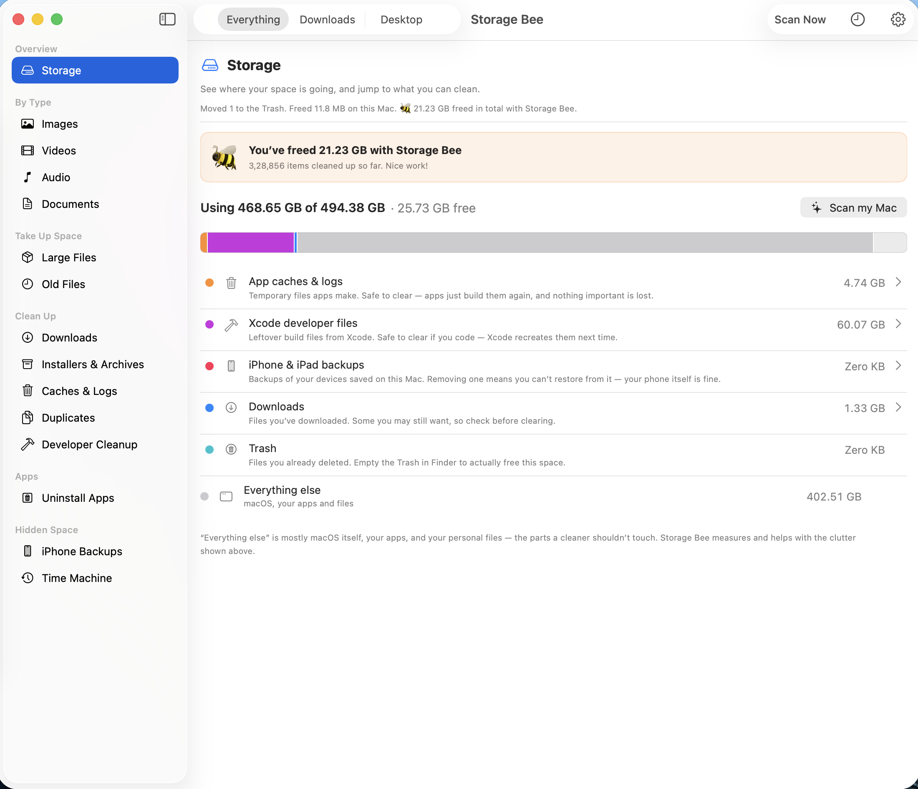The width and height of the screenshot is (918, 789).
Task: Click the '4.74 GB' size value
Action: [864, 283]
